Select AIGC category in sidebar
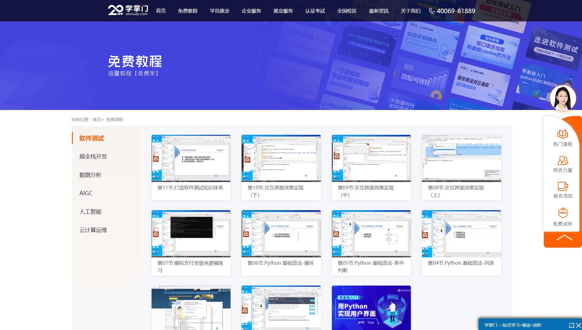The width and height of the screenshot is (582, 330). coord(86,193)
